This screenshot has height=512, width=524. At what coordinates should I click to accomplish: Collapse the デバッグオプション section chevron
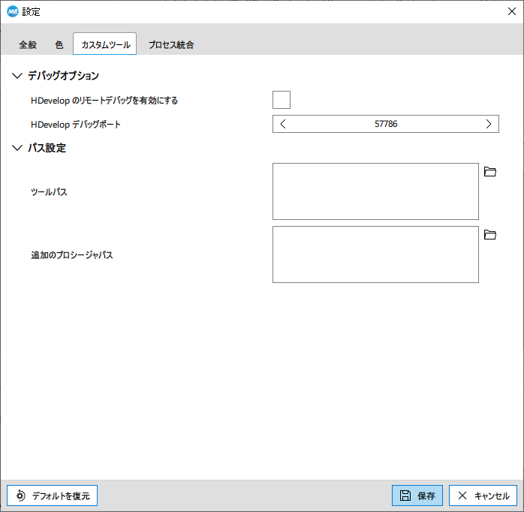click(x=17, y=76)
